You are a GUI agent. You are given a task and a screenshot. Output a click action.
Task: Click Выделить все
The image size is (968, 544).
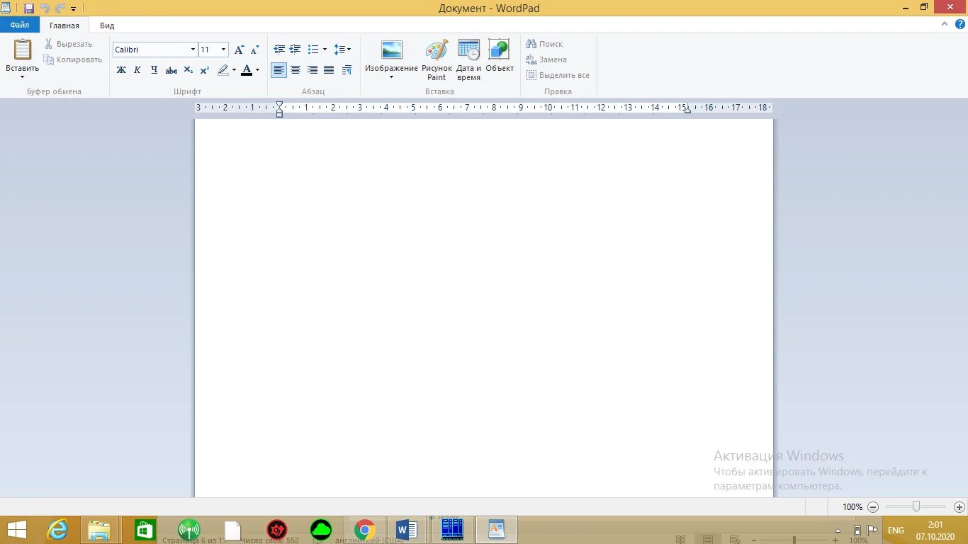point(558,75)
